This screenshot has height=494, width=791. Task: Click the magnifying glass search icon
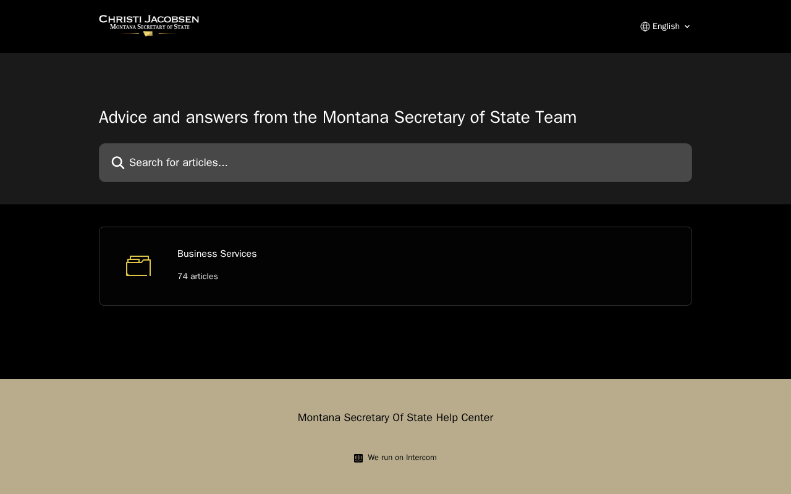tap(118, 163)
